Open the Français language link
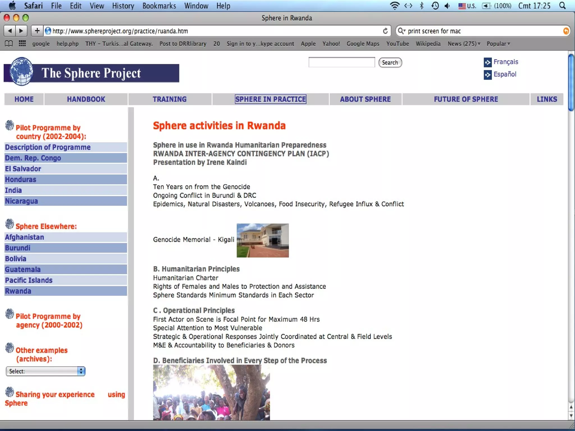 [x=505, y=62]
